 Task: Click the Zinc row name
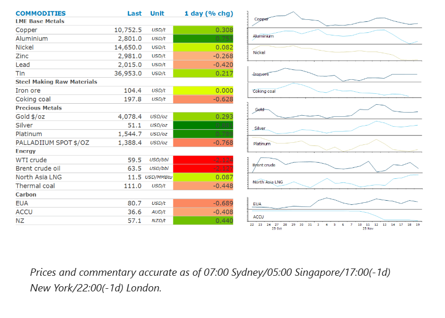click(x=22, y=56)
